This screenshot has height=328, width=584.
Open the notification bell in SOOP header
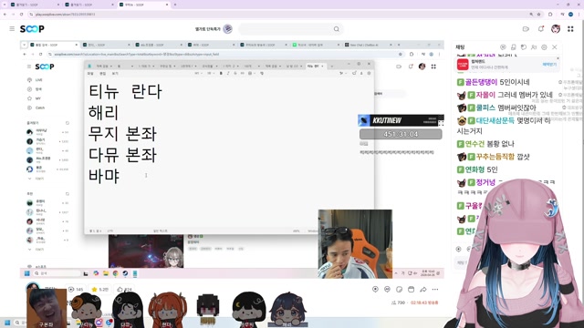[x=541, y=28]
